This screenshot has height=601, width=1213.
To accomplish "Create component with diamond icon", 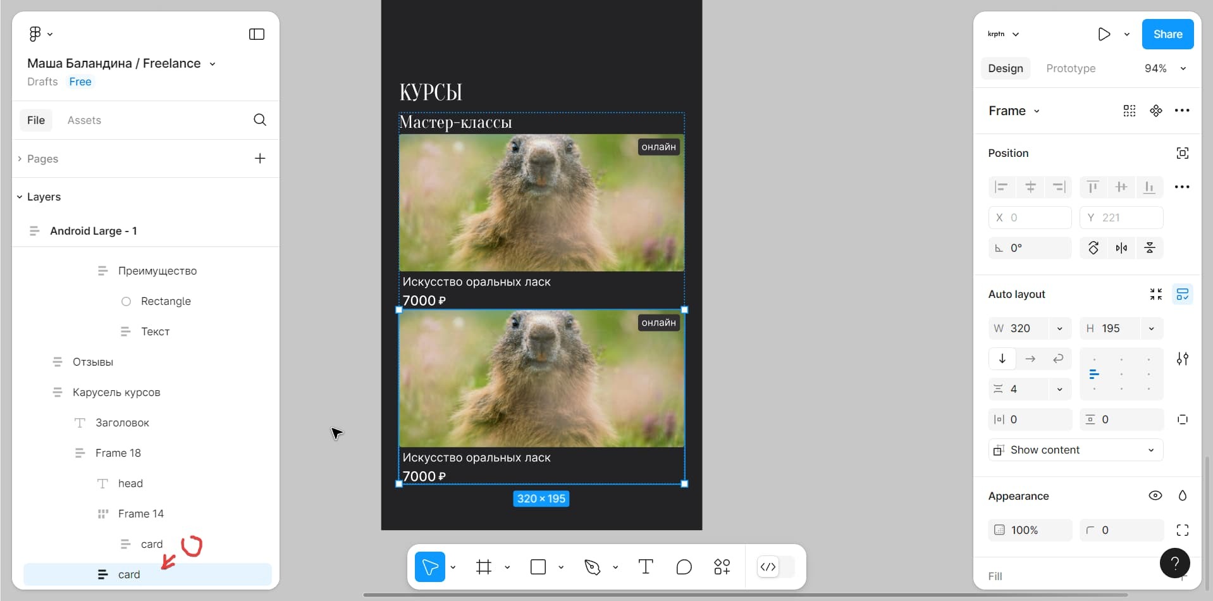I will pyautogui.click(x=1156, y=111).
